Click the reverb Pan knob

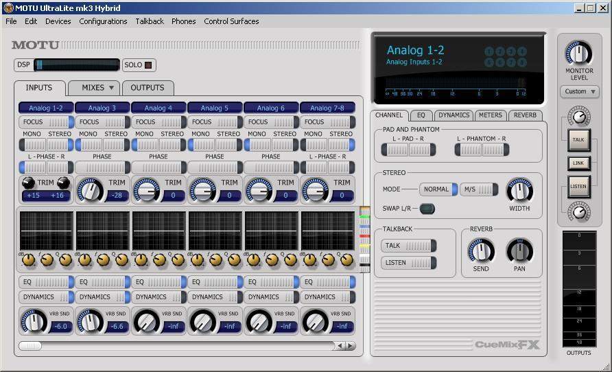point(519,251)
